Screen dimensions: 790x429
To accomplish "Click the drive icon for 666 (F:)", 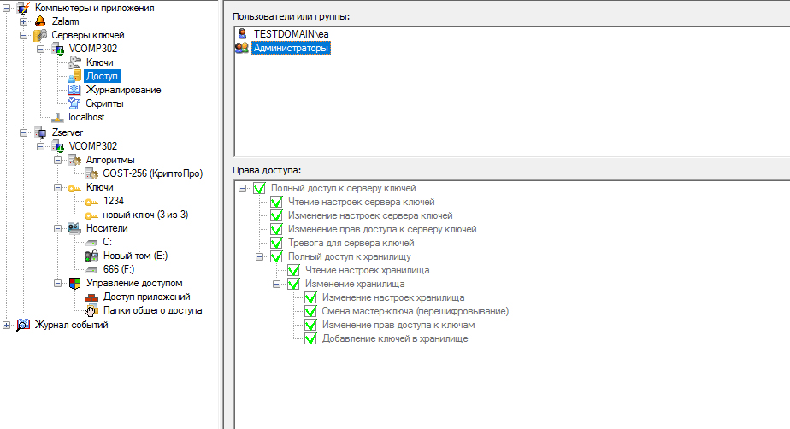I will tap(91, 269).
